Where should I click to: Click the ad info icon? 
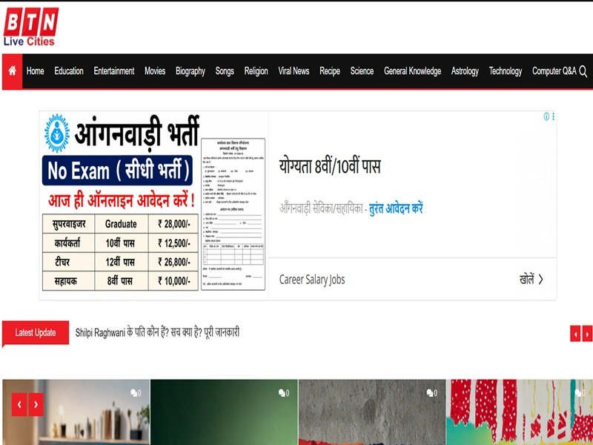pos(546,116)
